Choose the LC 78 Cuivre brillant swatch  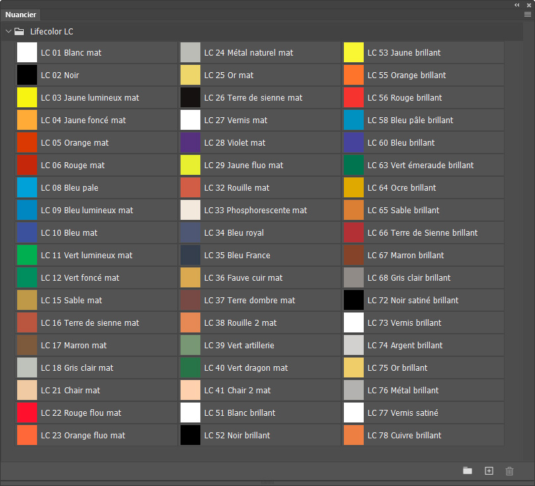tap(354, 436)
